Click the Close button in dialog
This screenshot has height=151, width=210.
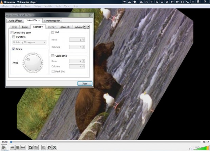pyautogui.click(x=85, y=84)
